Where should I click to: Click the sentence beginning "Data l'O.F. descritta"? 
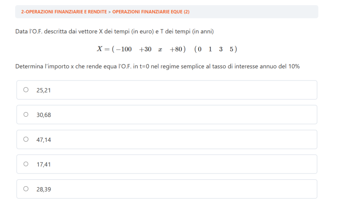click(115, 32)
